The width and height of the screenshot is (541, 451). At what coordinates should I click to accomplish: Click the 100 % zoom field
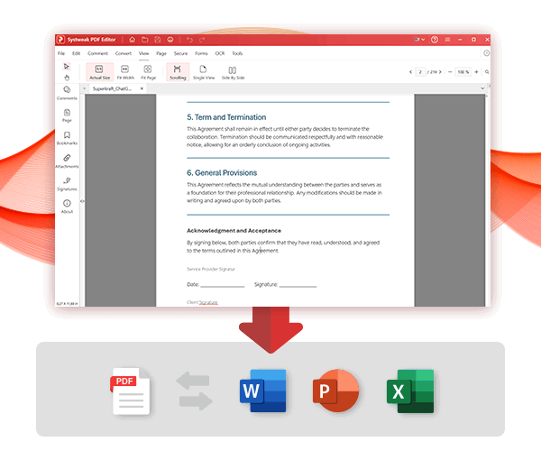[463, 72]
